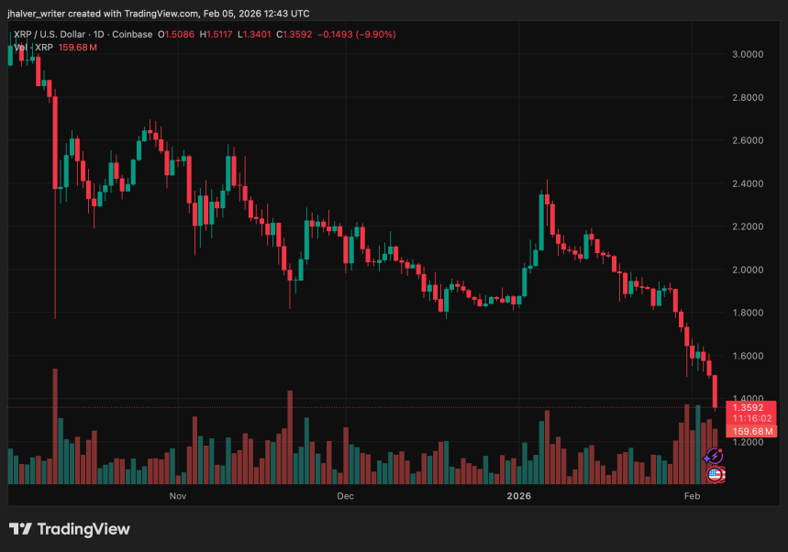The height and width of the screenshot is (552, 788).
Task: Click the red 1.3592 last price label
Action: click(x=747, y=407)
